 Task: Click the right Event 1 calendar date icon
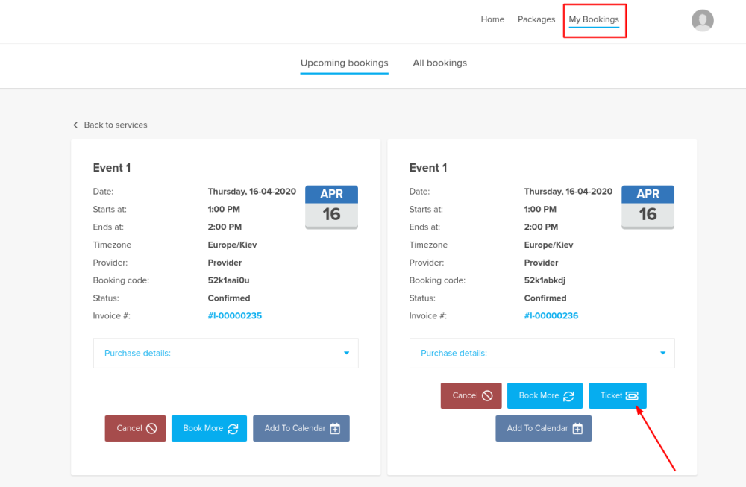[648, 207]
